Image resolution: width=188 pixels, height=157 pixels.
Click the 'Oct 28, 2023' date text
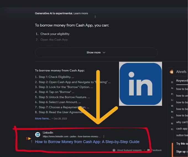[60, 118]
